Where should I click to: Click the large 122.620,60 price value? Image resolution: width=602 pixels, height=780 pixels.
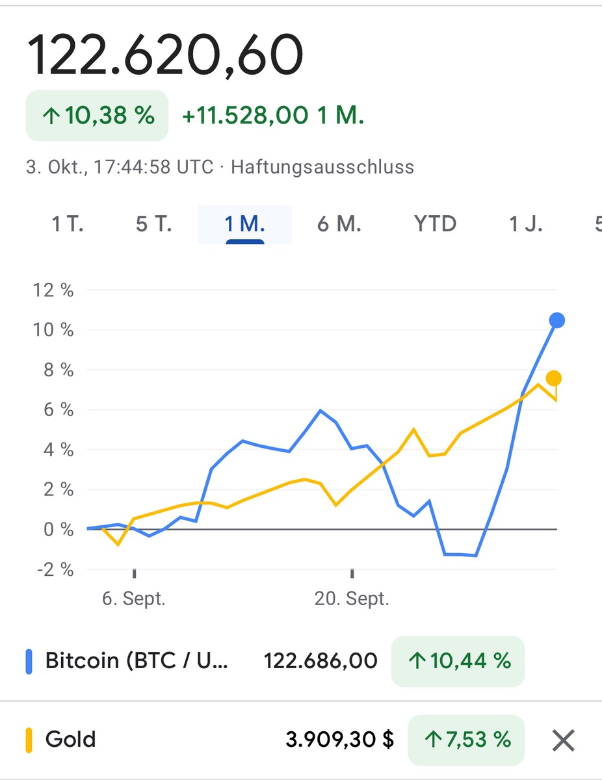pyautogui.click(x=165, y=55)
